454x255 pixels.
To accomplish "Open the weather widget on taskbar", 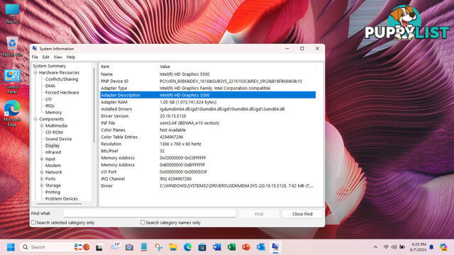I will 115,247.
